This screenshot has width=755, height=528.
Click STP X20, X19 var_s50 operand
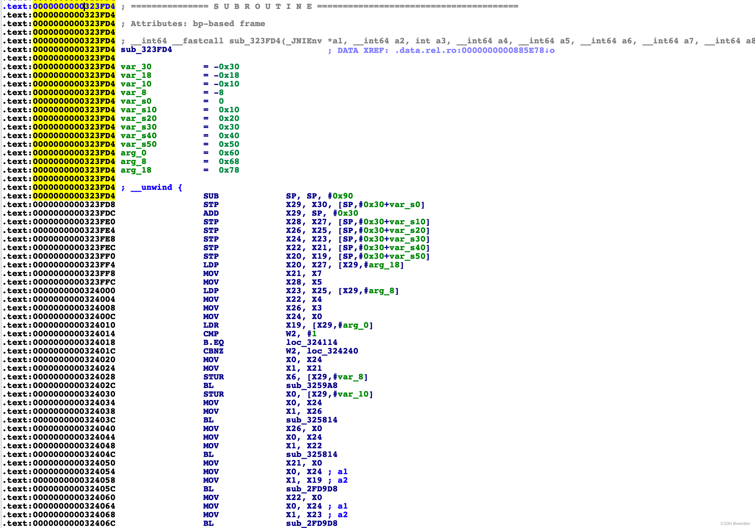click(x=358, y=256)
